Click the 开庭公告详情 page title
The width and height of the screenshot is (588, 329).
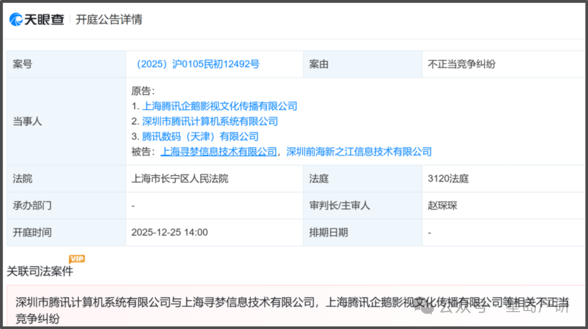pyautogui.click(x=109, y=20)
